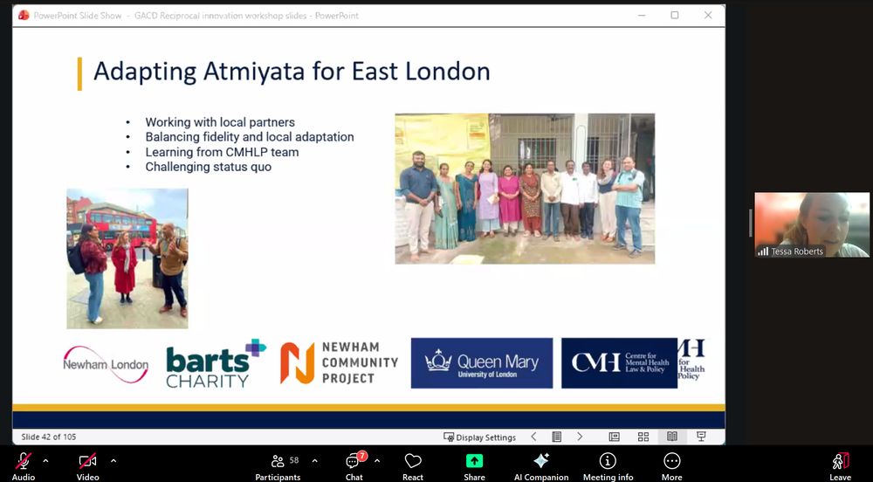The image size is (873, 482).
Task: Open the More options menu
Action: coord(672,466)
